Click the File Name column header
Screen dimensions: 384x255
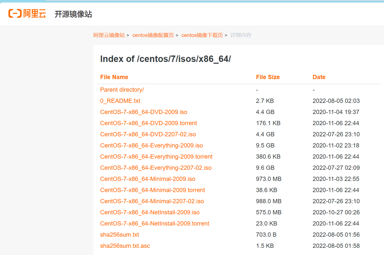click(x=114, y=77)
